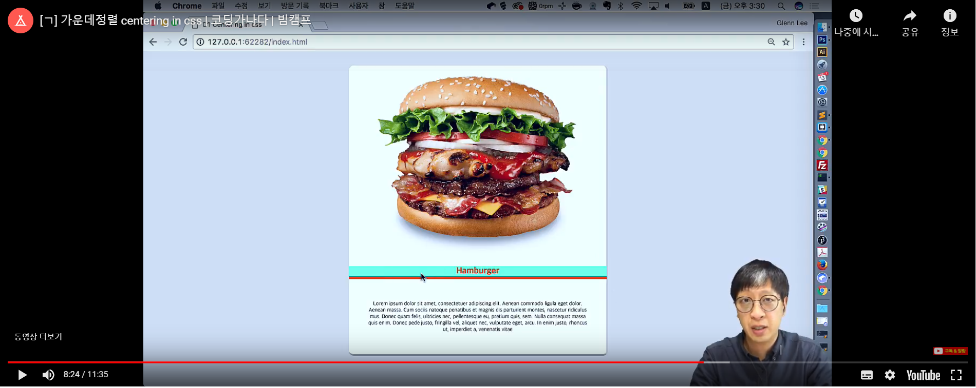The image size is (976, 388).
Task: Click the hamburger image on the card
Action: coord(477,158)
